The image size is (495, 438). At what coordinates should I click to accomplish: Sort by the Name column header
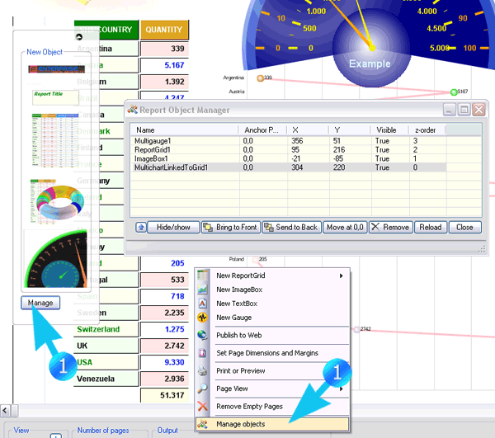[x=185, y=130]
